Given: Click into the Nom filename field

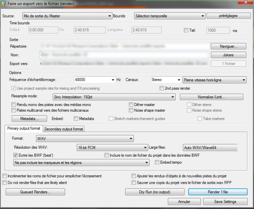Looking at the screenshot, I should [x=124, y=55].
